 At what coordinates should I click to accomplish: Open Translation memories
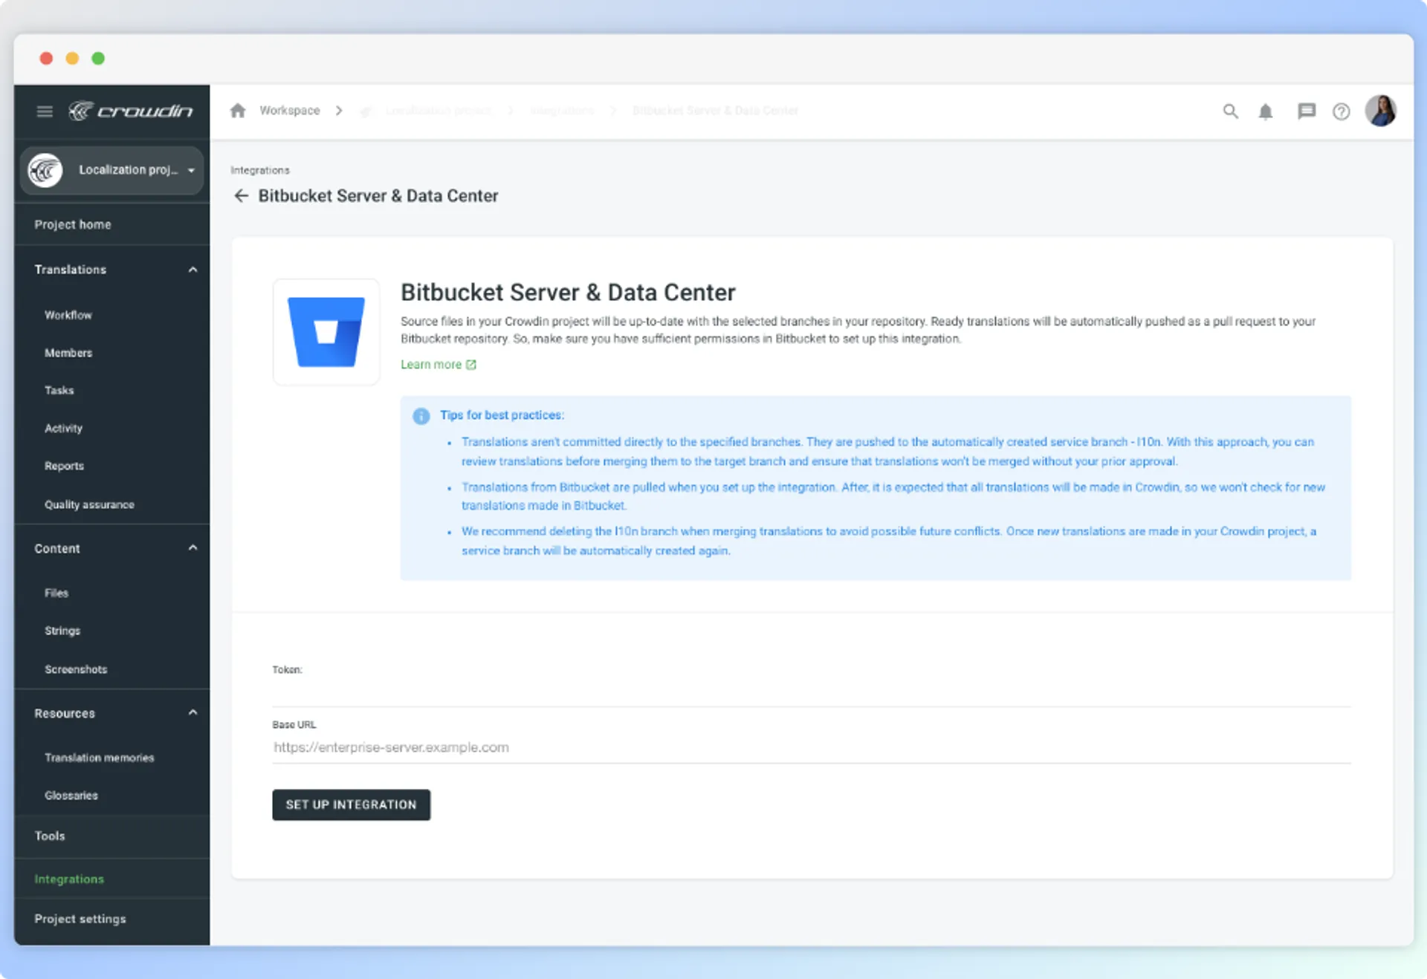(100, 758)
